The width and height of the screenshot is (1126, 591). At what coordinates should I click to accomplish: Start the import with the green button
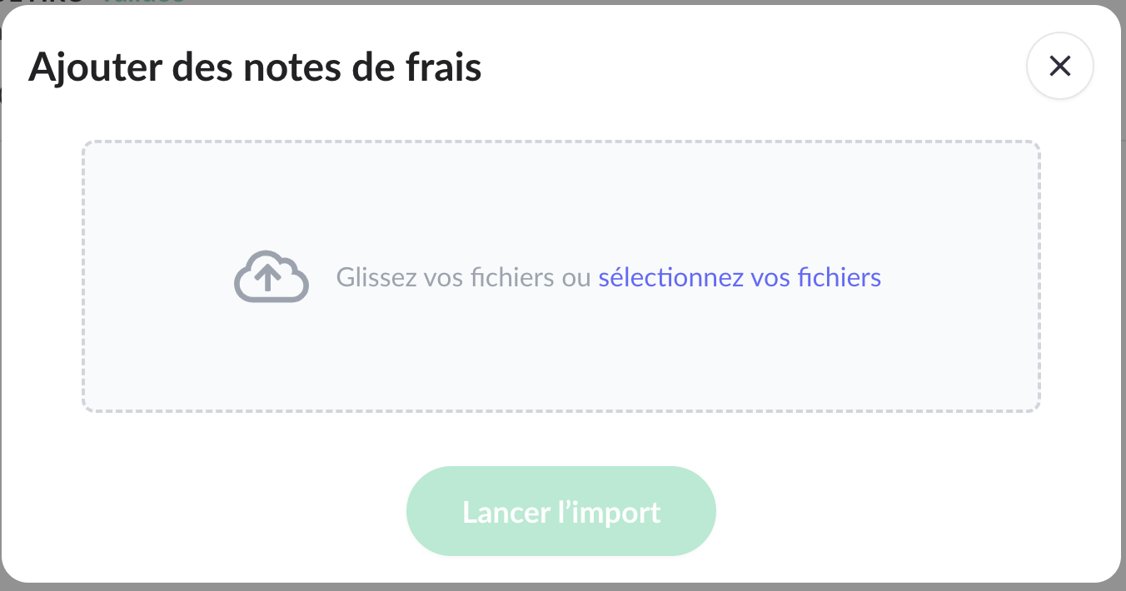tap(561, 511)
